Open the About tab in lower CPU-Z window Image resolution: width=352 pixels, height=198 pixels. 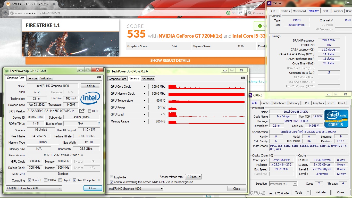(341, 103)
